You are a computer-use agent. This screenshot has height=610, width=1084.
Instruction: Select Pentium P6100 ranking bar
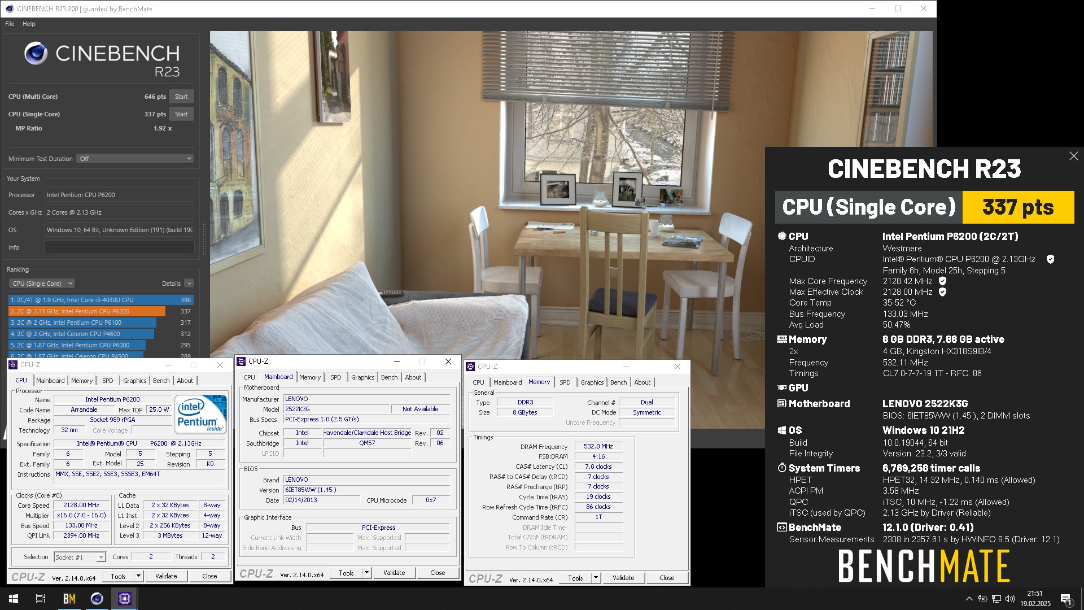(82, 323)
